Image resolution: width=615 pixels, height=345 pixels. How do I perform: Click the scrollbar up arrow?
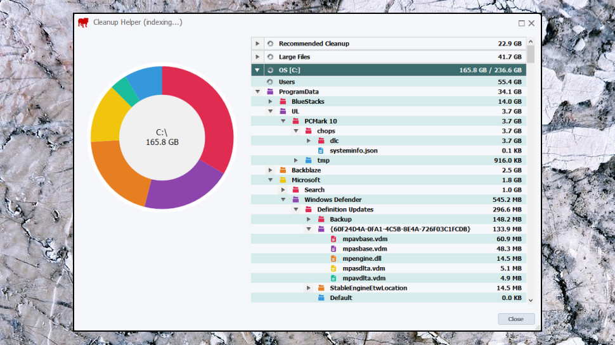point(531,42)
